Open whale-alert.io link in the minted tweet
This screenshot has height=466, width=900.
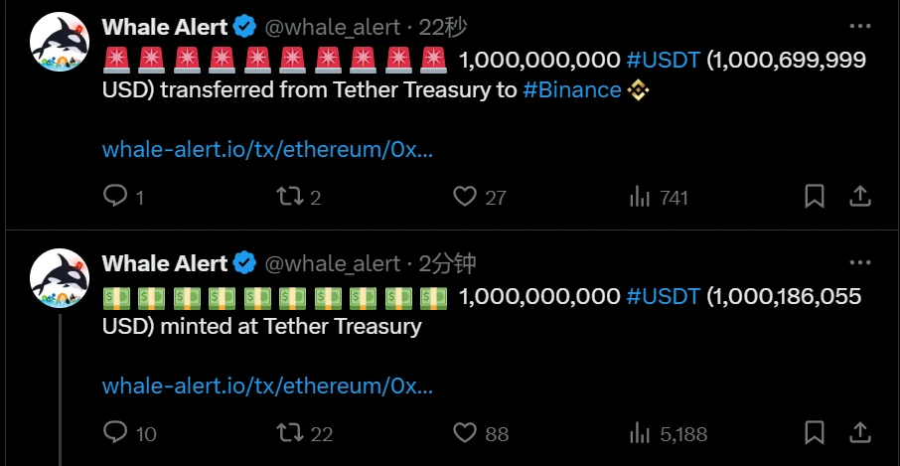coord(267,386)
